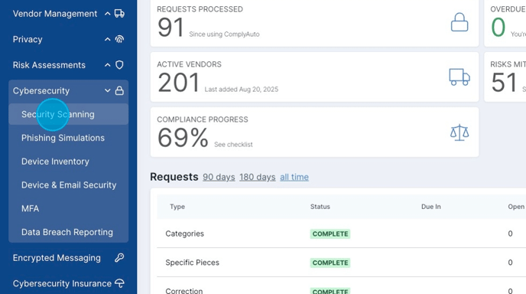Collapse the Cybersecurity section chevron
Screen dimensions: 526x294
pos(107,90)
